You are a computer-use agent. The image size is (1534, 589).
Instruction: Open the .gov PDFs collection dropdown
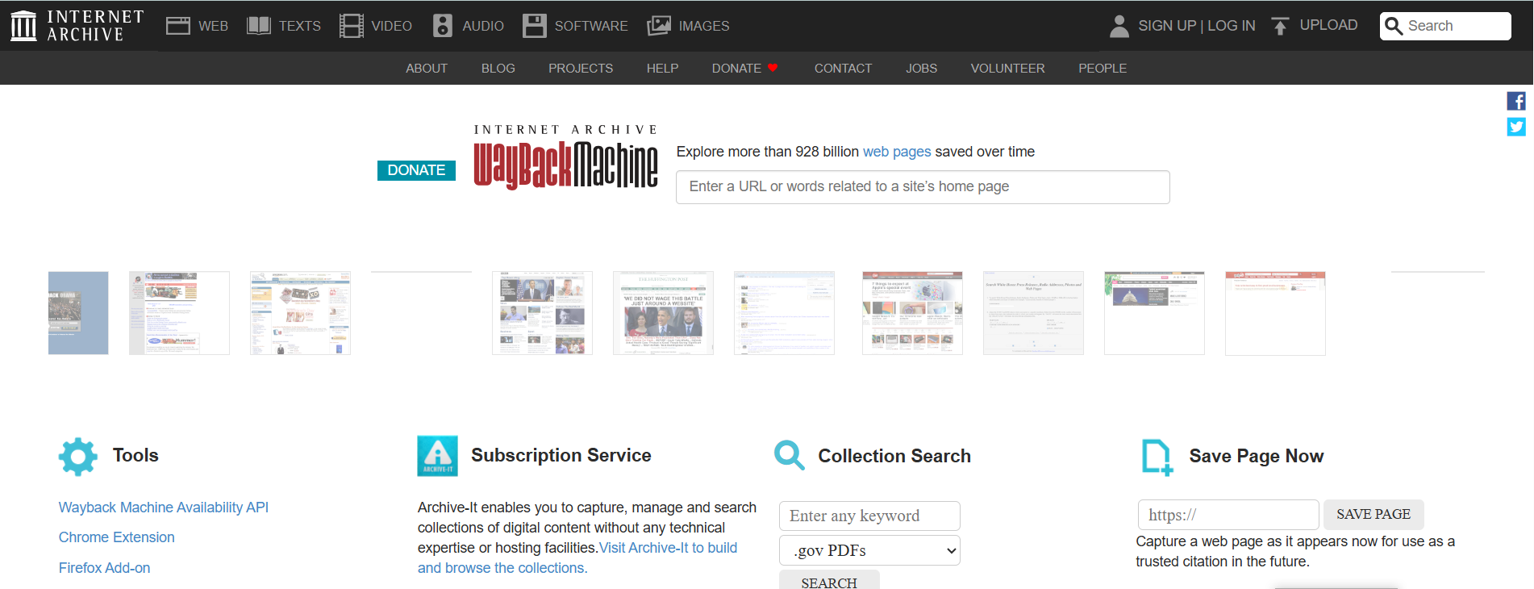click(869, 550)
